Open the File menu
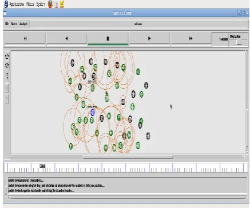Screen dimensions: 250x208 (7, 24)
